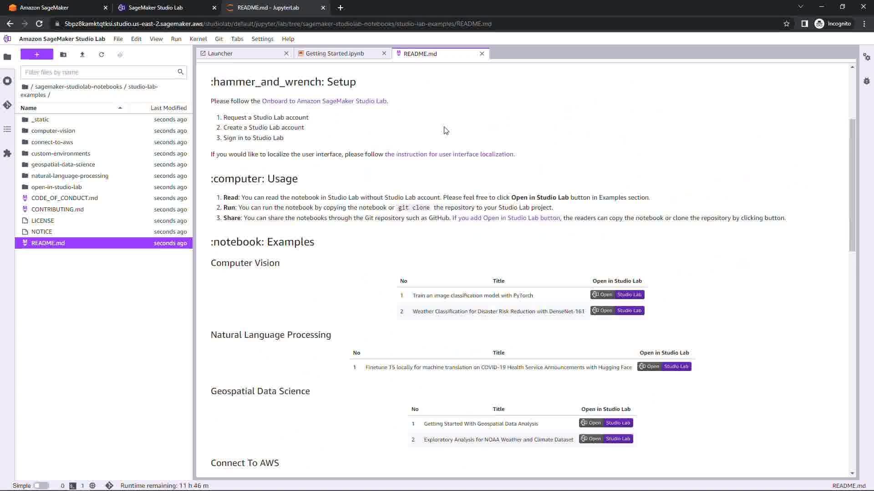Open the Kernel menu

[198, 39]
